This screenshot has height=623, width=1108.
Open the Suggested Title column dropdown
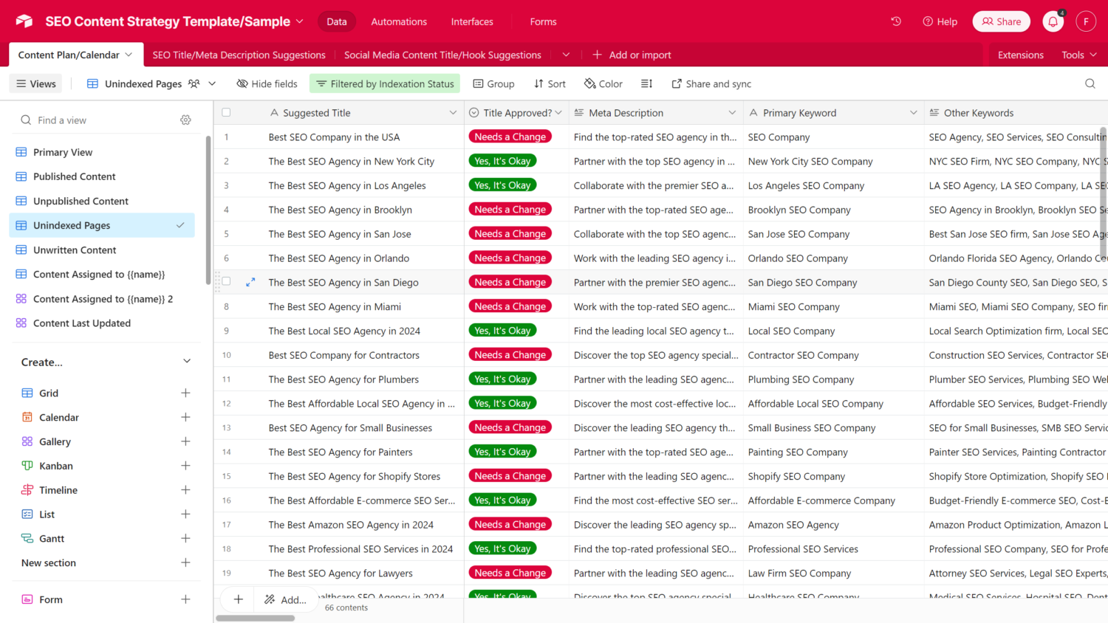453,113
